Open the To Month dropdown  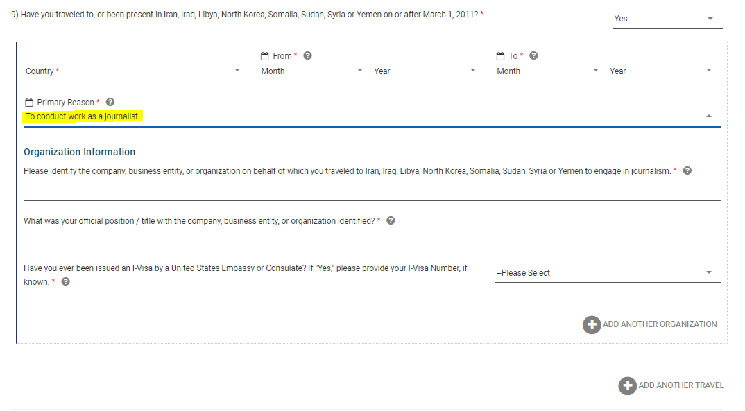click(x=548, y=71)
